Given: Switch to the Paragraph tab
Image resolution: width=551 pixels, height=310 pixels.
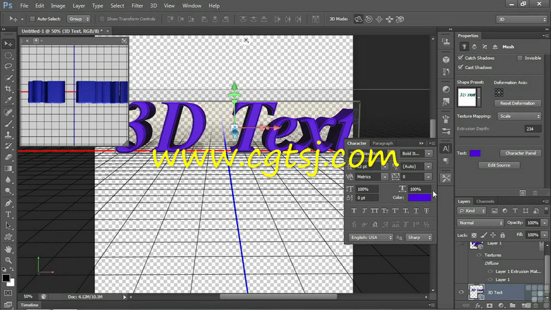Looking at the screenshot, I should (383, 143).
